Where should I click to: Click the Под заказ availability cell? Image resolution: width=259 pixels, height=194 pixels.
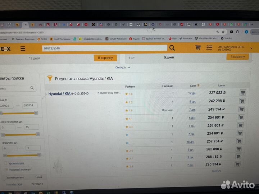point(168,110)
